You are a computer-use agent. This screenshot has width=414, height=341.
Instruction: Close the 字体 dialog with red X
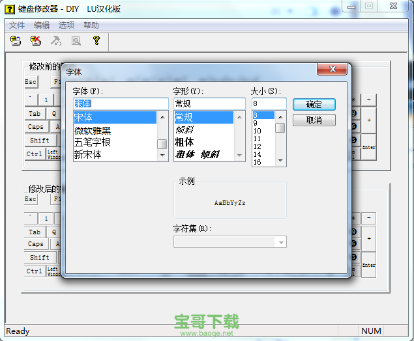[x=332, y=69]
